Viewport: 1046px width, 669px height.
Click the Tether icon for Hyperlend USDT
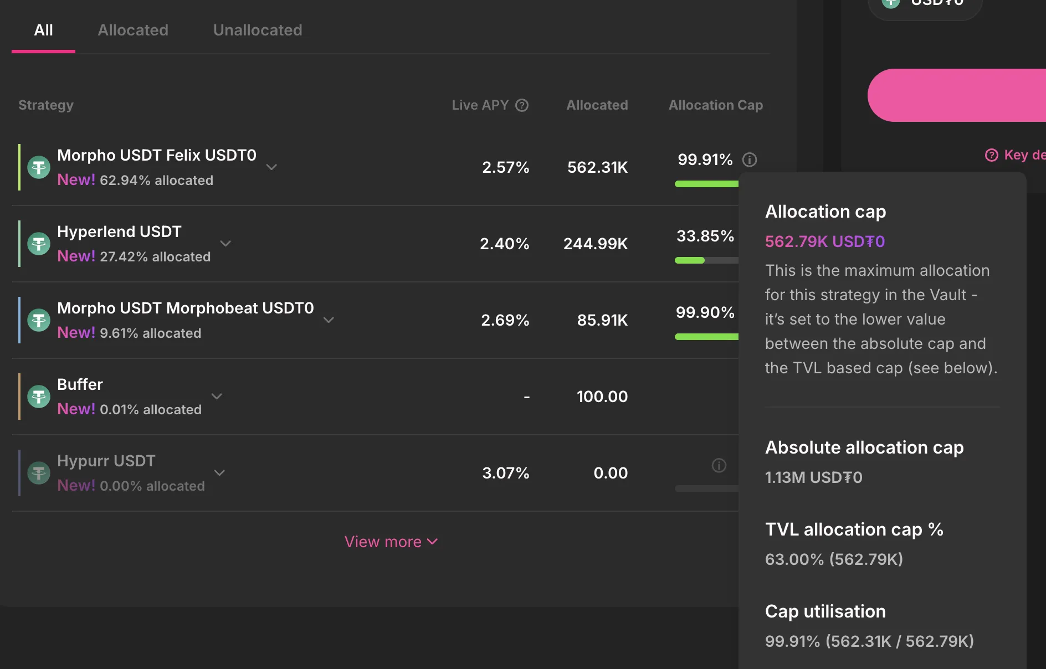(x=39, y=244)
